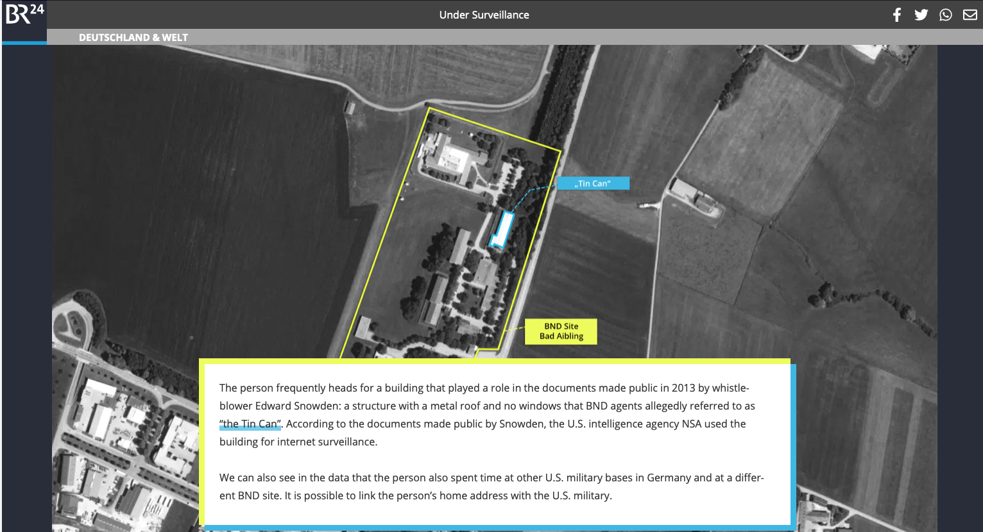983x532 pixels.
Task: Click the BND Site Bad Aibling label
Action: coord(561,331)
